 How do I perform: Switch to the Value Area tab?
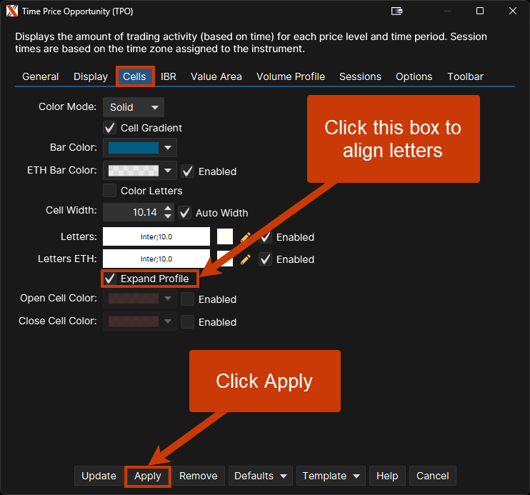(x=216, y=76)
